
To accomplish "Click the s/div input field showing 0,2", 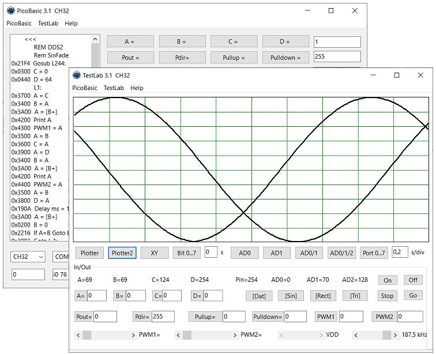I will (399, 252).
